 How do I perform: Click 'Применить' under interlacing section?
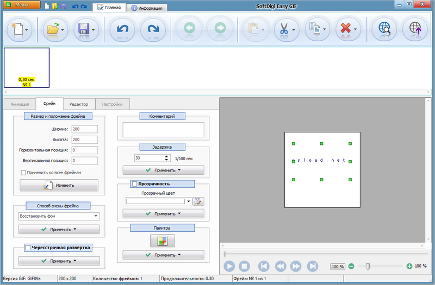(59, 261)
